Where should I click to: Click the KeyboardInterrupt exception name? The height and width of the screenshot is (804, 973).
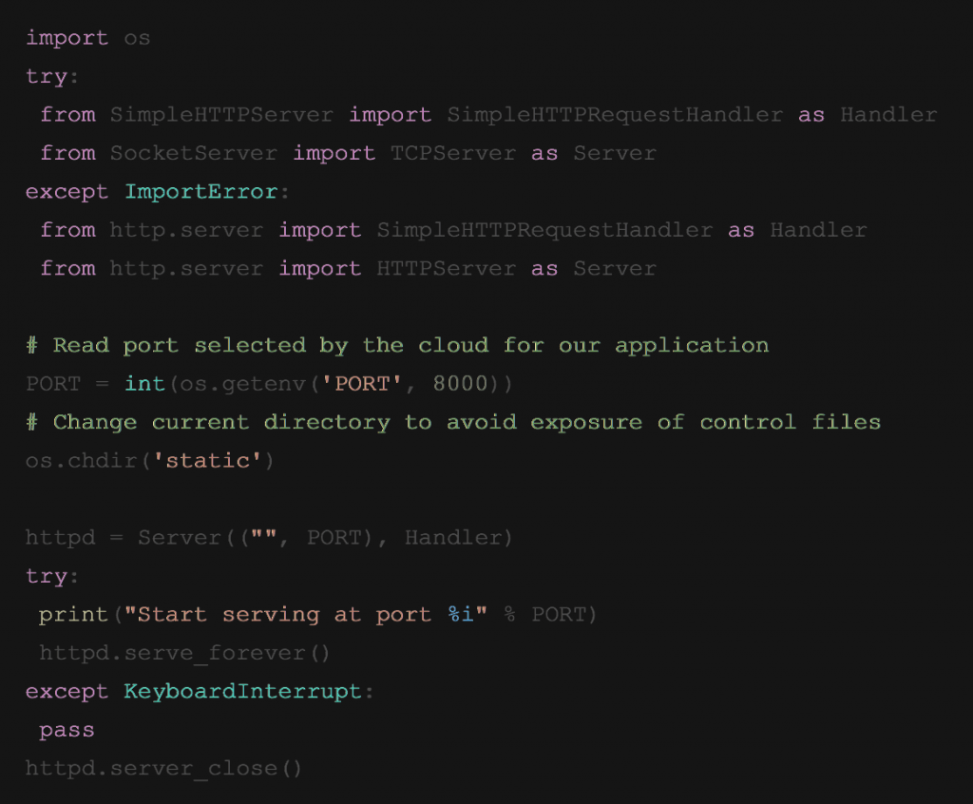(x=242, y=692)
